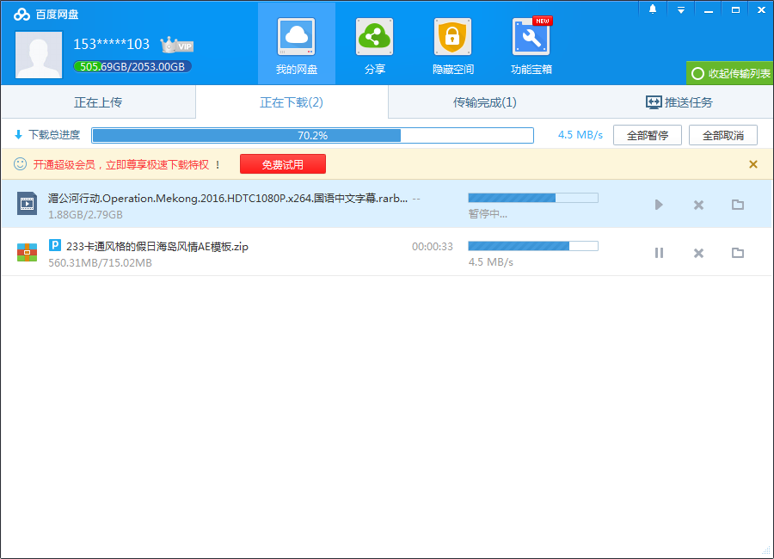The image size is (774, 559).
Task: Cancel the 233卡通 zip download
Action: (x=698, y=254)
